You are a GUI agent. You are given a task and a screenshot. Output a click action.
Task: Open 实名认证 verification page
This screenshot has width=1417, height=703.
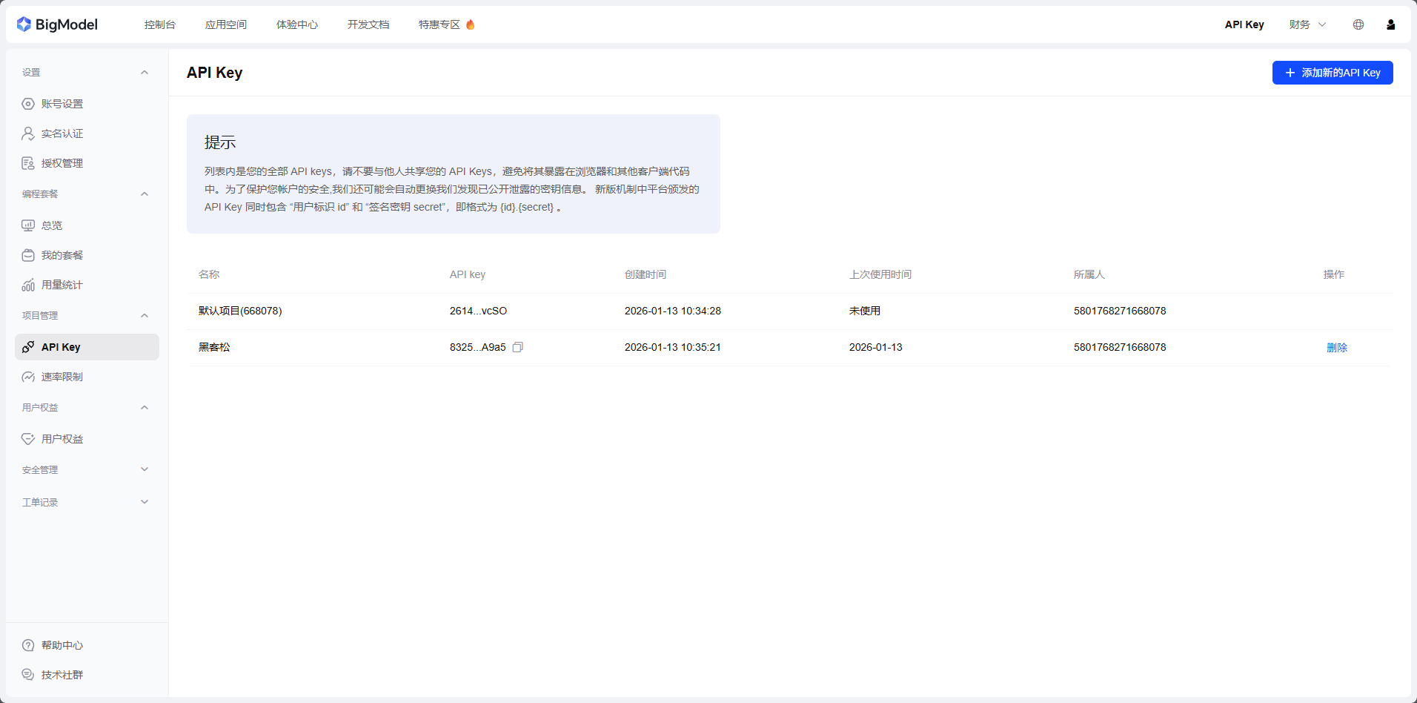(x=62, y=133)
